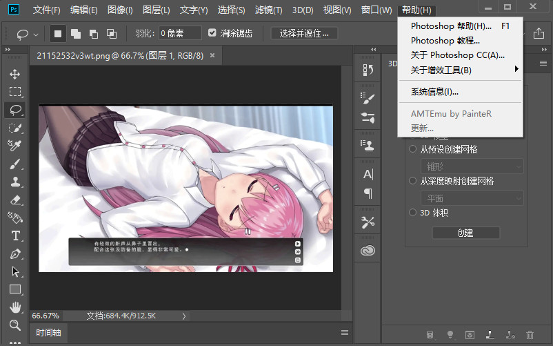Expand the 关于增效工具(B) submenu
The image size is (553, 346).
coord(460,70)
